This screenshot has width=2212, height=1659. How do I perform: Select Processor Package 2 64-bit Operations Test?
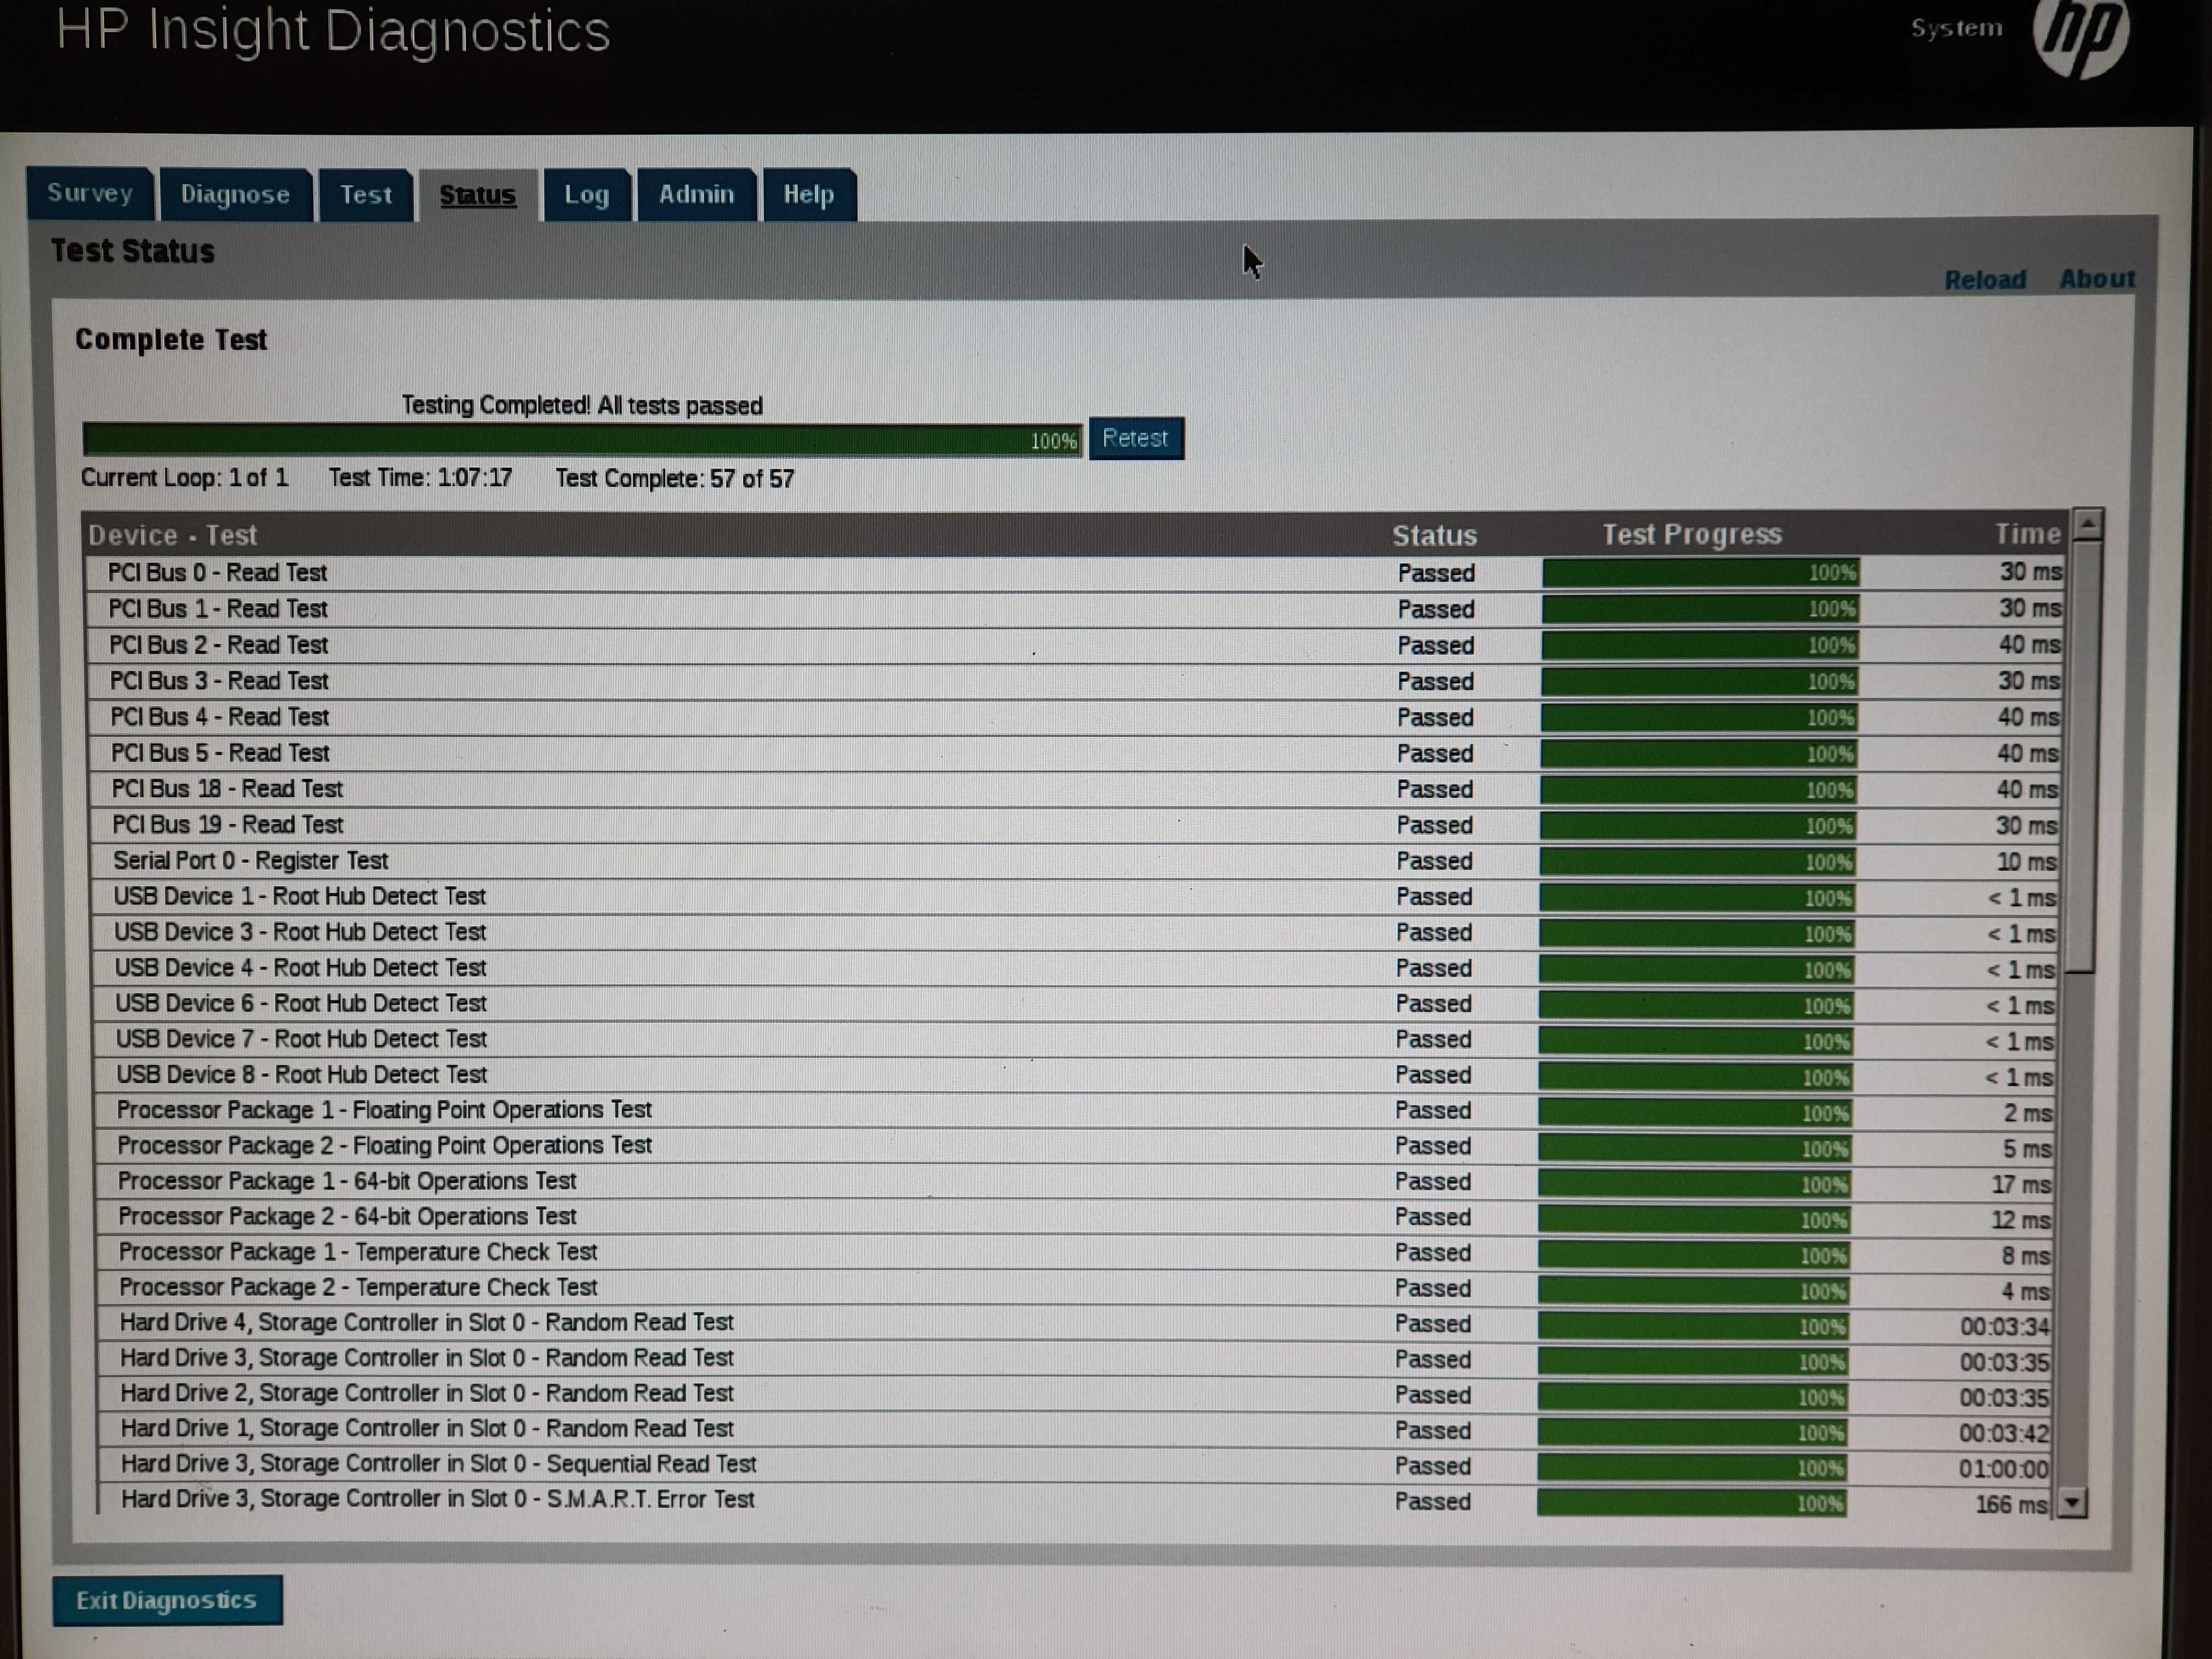(x=1075, y=1218)
